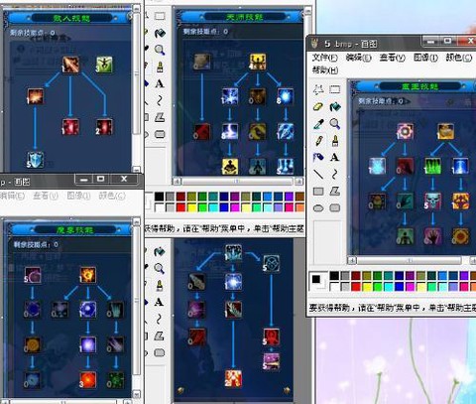The height and width of the screenshot is (404, 476).
Task: Pick the red swatch in 5.bmp palette
Action: (356, 286)
